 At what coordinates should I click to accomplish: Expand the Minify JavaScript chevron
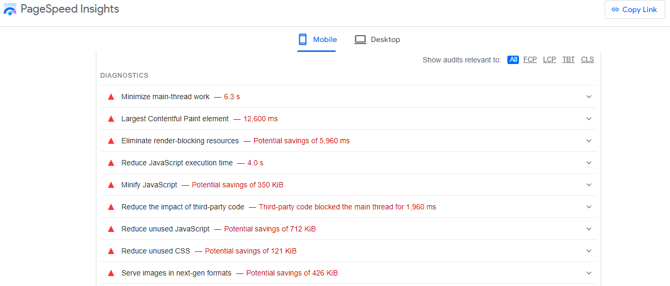pos(589,185)
